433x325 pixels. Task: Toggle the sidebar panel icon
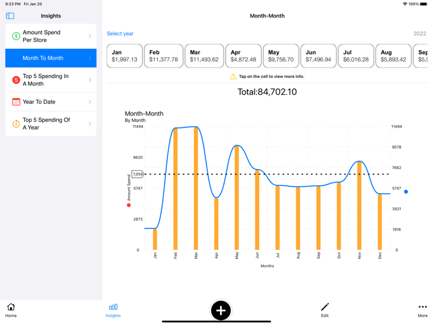click(10, 15)
